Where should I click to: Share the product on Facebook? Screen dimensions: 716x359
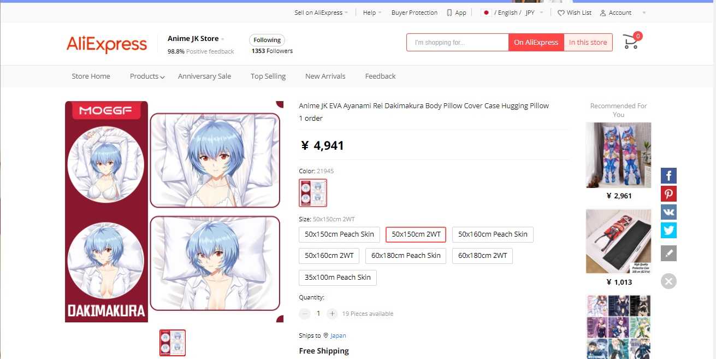(x=668, y=175)
